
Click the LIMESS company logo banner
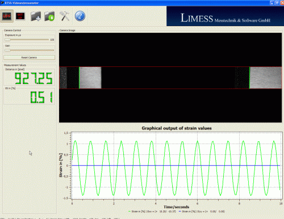225,16
